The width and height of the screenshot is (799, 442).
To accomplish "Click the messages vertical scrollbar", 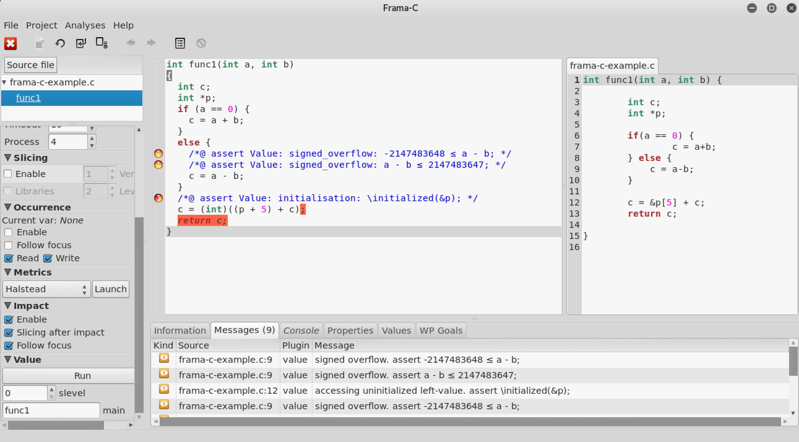I will point(793,361).
